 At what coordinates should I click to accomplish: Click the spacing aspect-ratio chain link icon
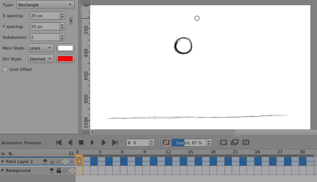pyautogui.click(x=71, y=21)
